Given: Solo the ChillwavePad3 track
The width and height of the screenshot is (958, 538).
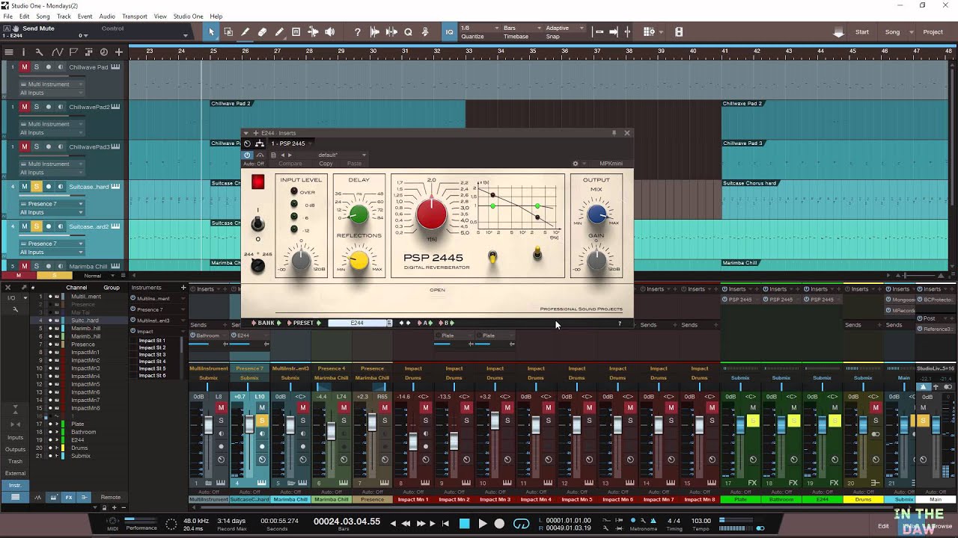Looking at the screenshot, I should point(37,146).
